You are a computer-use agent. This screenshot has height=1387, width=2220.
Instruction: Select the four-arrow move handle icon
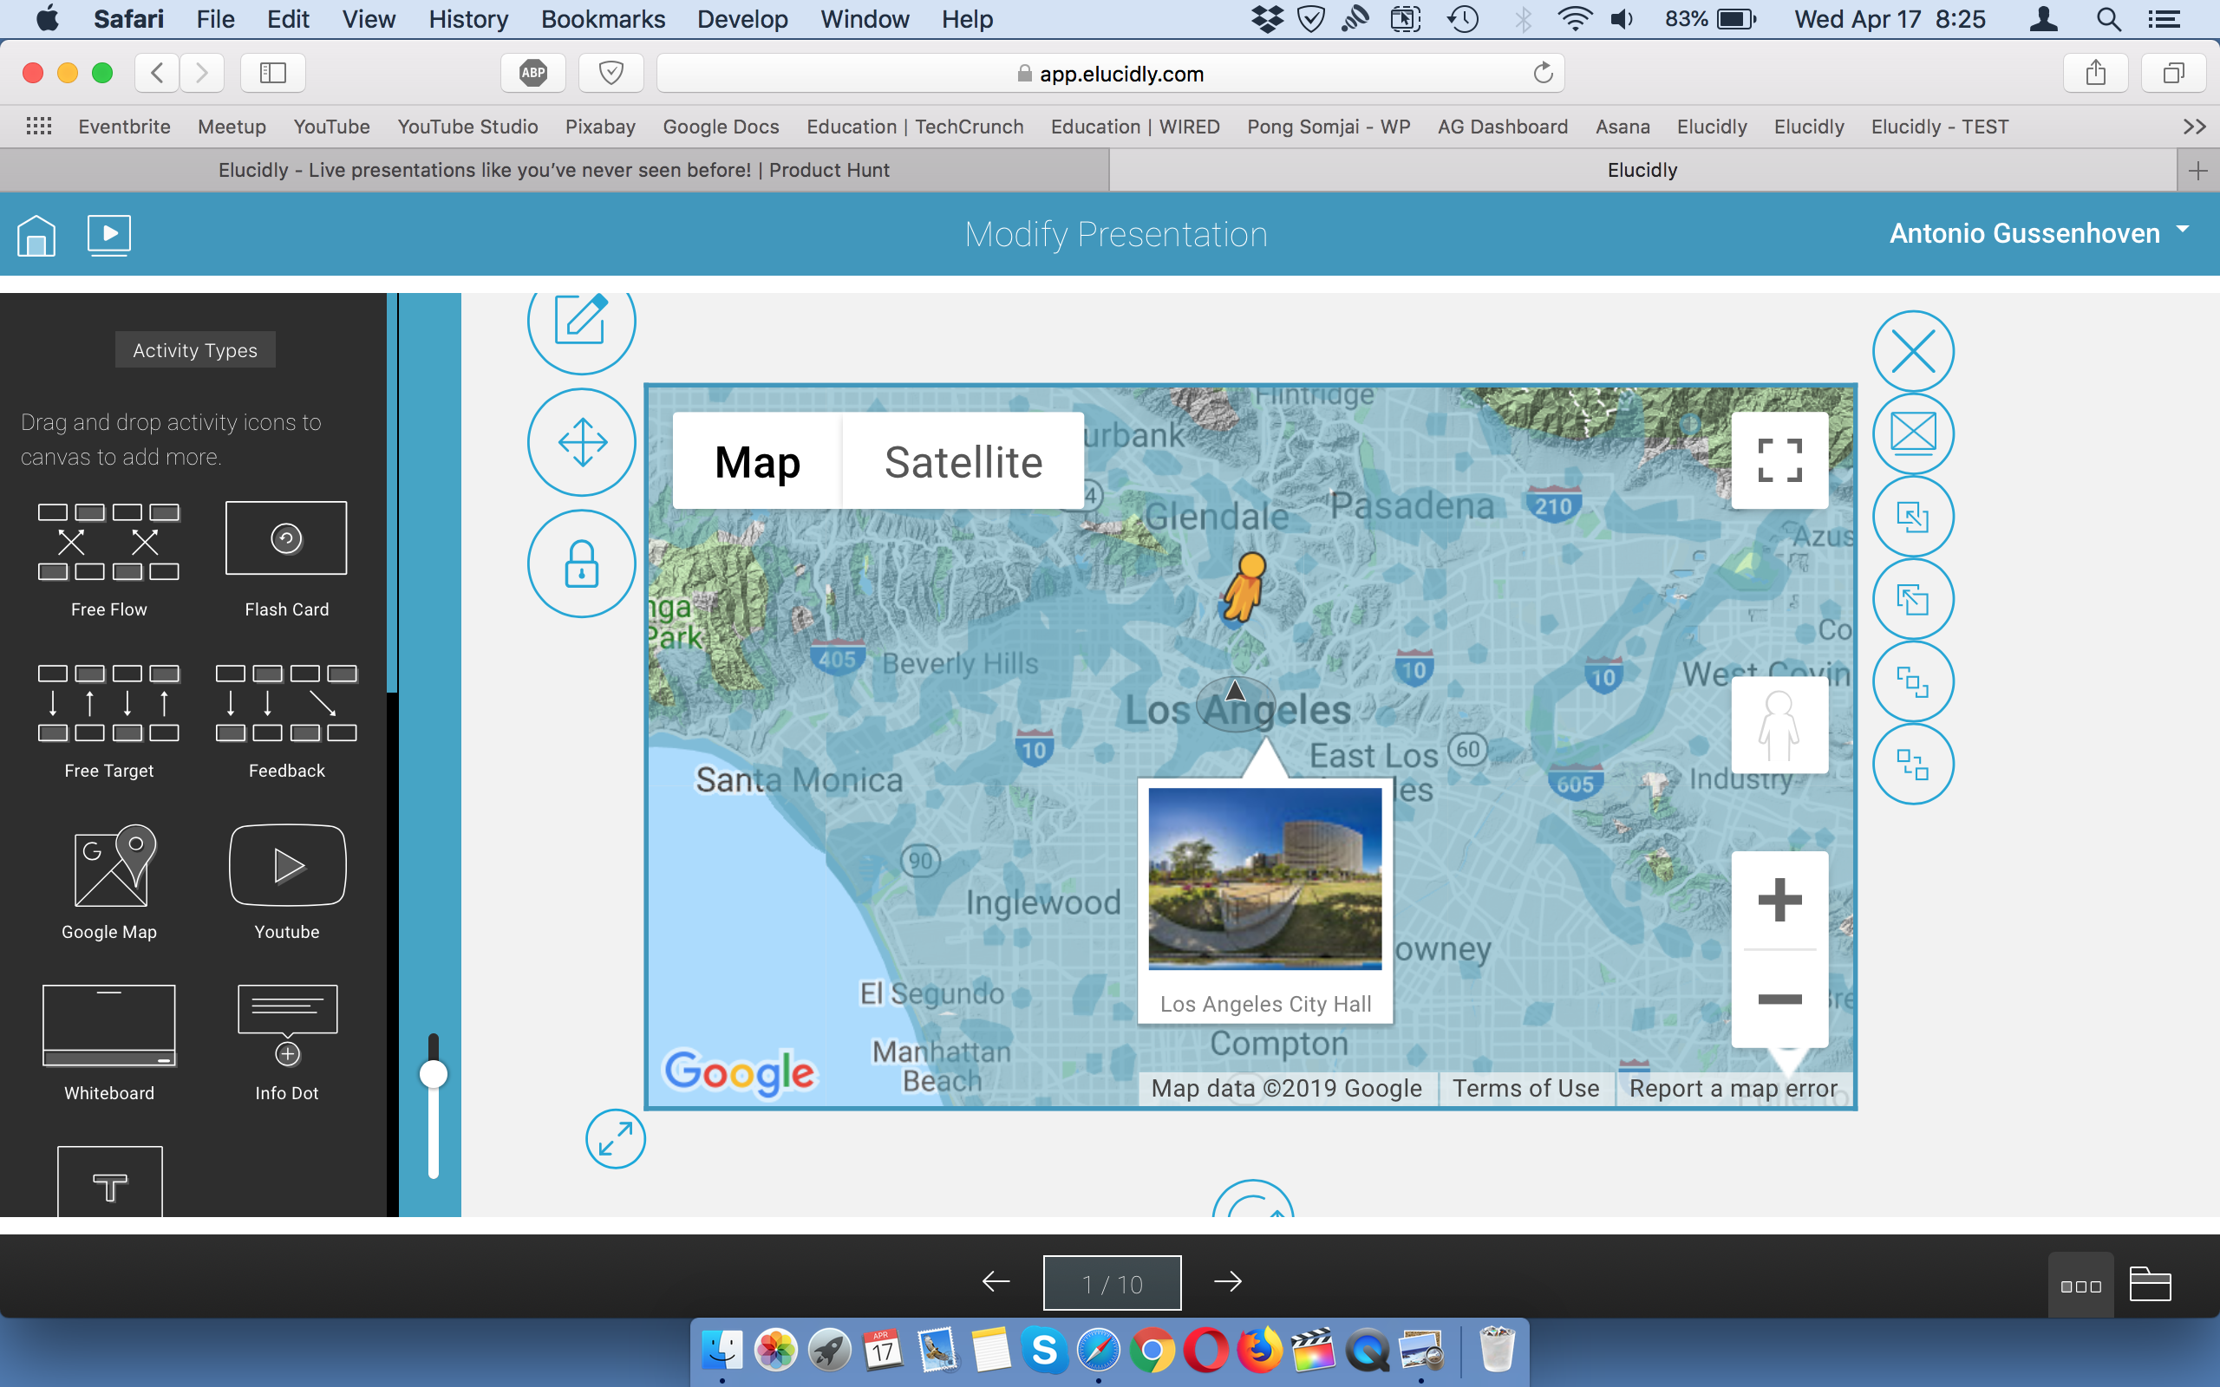[582, 442]
